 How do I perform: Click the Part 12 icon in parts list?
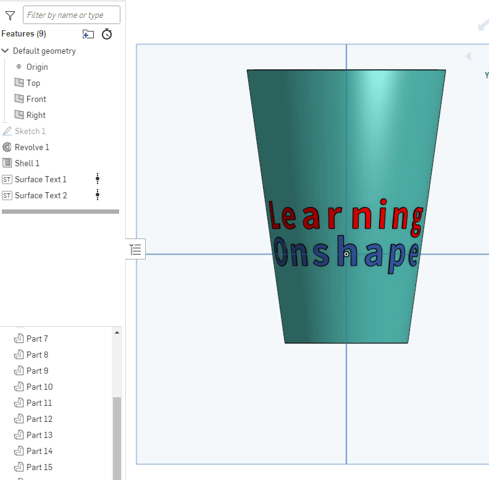(x=19, y=419)
